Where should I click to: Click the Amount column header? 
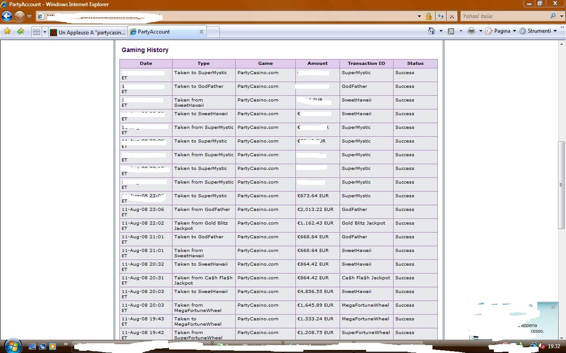click(x=317, y=64)
